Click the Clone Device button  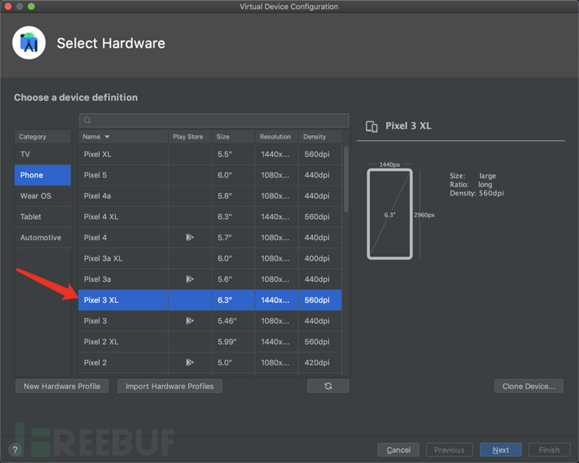click(529, 386)
